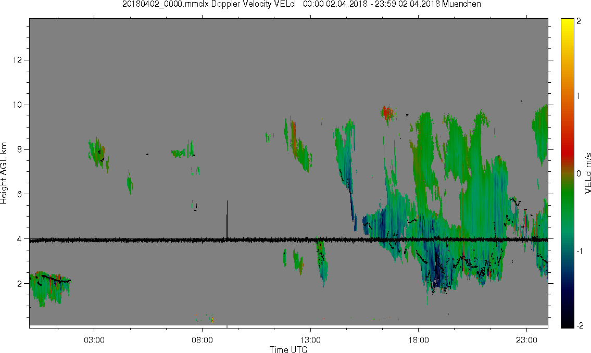Viewport: 591px width, 353px height.
Task: Click the 'VELcl m/s' colorbar label
Action: [587, 173]
